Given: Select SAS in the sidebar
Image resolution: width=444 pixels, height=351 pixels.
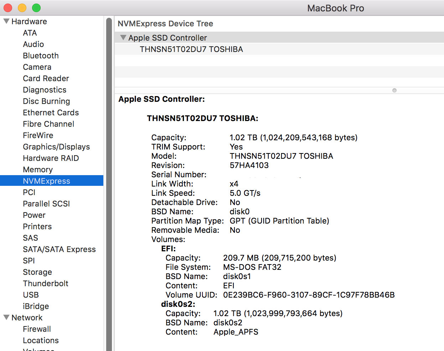Looking at the screenshot, I should pyautogui.click(x=30, y=238).
